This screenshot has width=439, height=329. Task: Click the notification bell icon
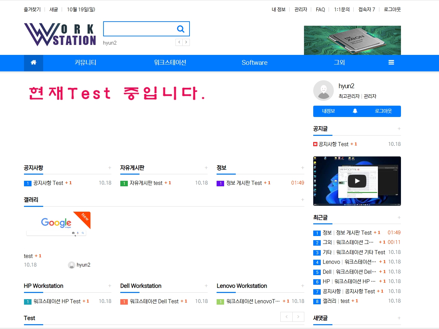click(x=355, y=111)
